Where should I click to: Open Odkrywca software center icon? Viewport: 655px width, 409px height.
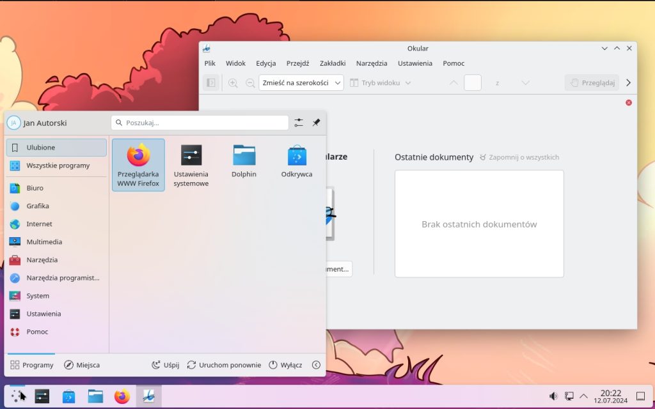[x=297, y=161]
